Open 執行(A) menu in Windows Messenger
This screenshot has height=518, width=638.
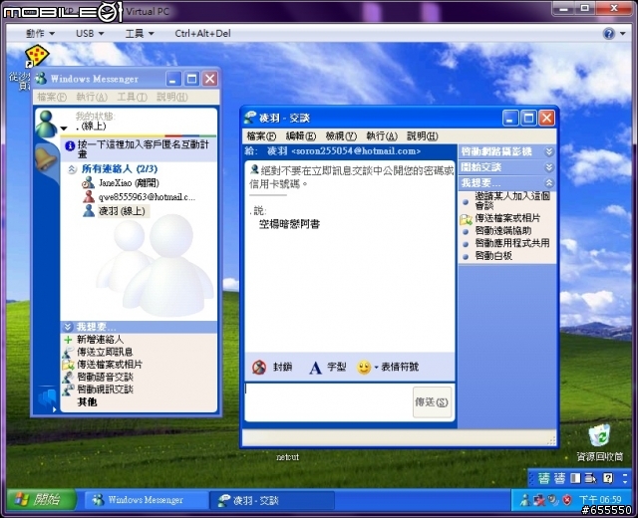point(92,97)
